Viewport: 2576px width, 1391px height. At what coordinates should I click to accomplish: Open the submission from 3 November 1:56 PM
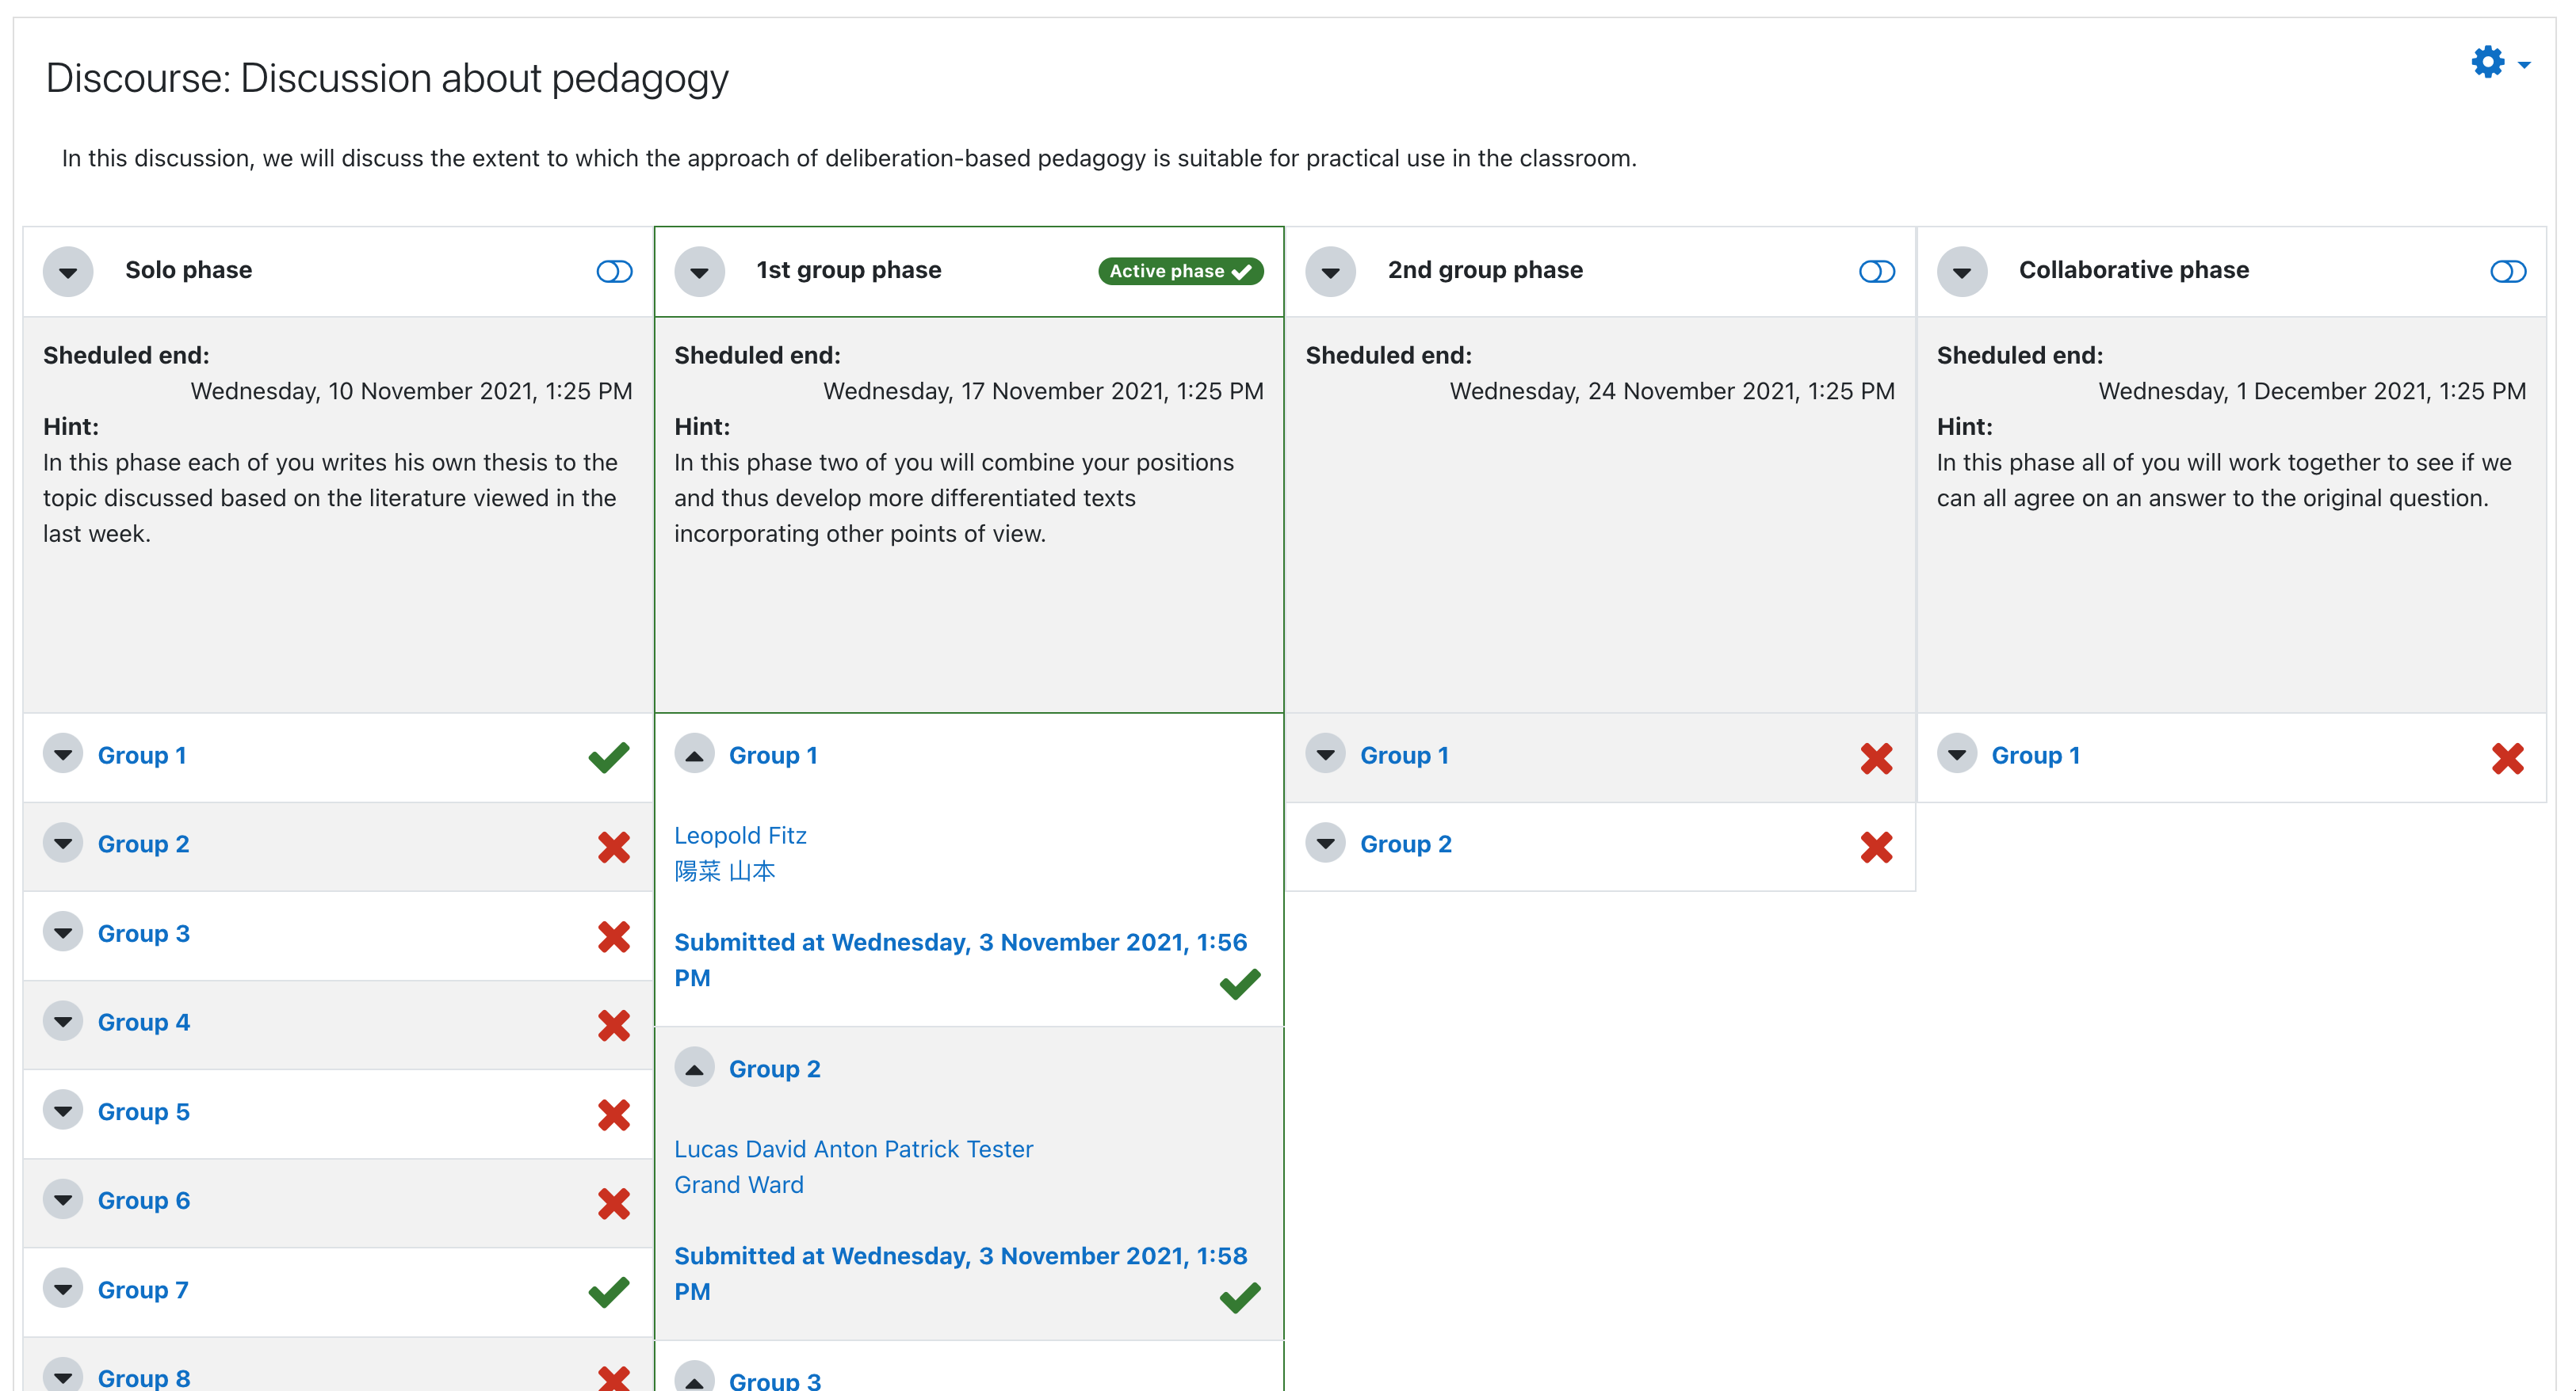960,960
